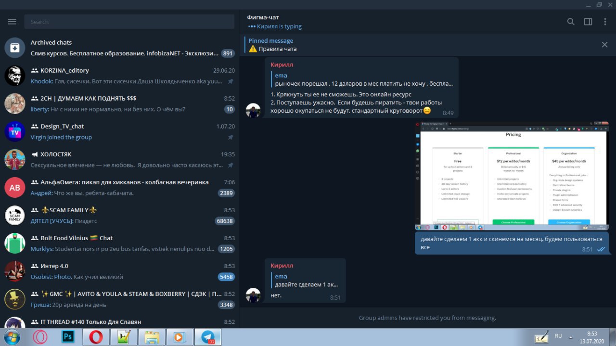Click pinned icon on Design_TV_chat
616x346 pixels.
(x=231, y=137)
